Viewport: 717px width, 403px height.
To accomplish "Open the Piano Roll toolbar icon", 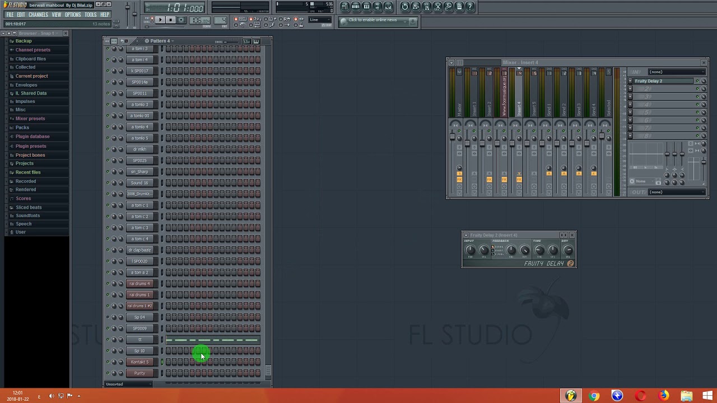I will click(x=367, y=7).
